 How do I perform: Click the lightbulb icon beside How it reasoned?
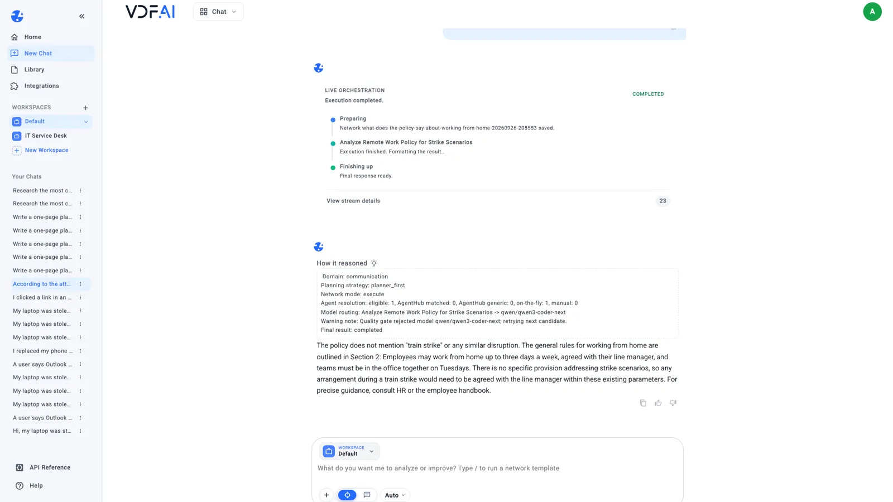coord(374,263)
